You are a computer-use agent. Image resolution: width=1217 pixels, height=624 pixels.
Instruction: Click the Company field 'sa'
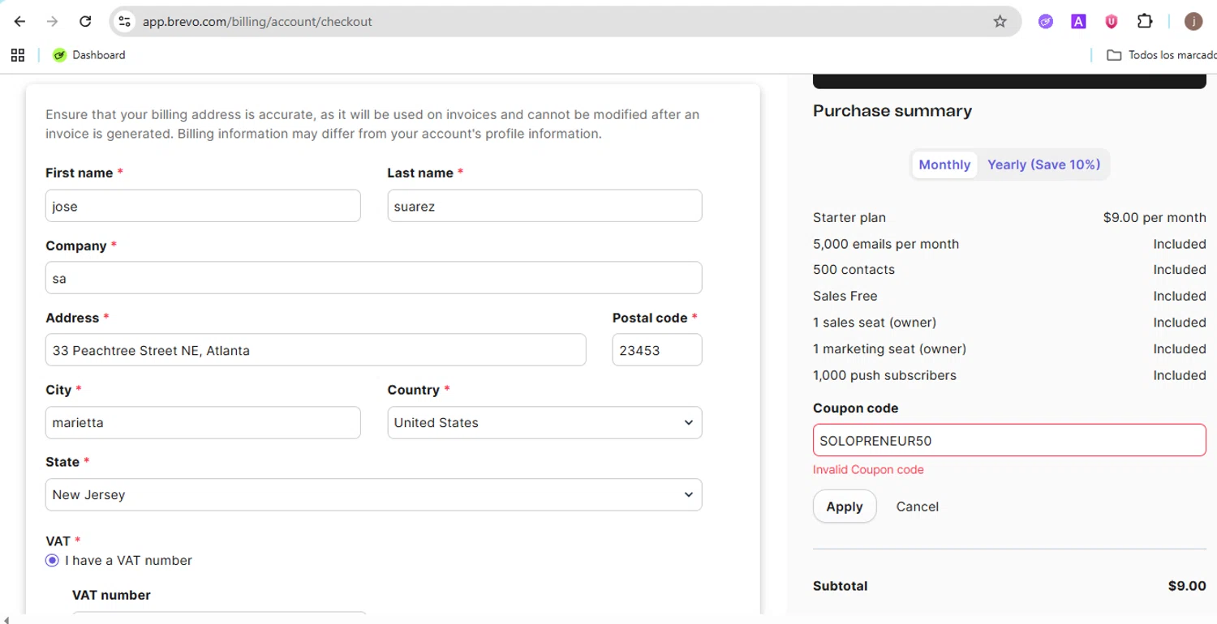[x=373, y=278]
